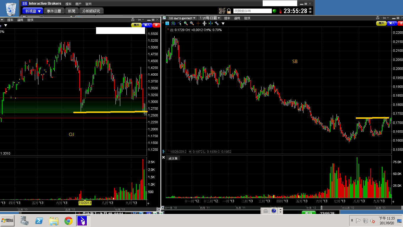Image resolution: width=403 pixels, height=227 pixels.
Task: Click the 7/2/2013 date marker on OJ axis
Action: (85, 203)
